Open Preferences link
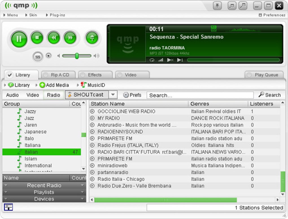The image size is (288, 219). (272, 15)
